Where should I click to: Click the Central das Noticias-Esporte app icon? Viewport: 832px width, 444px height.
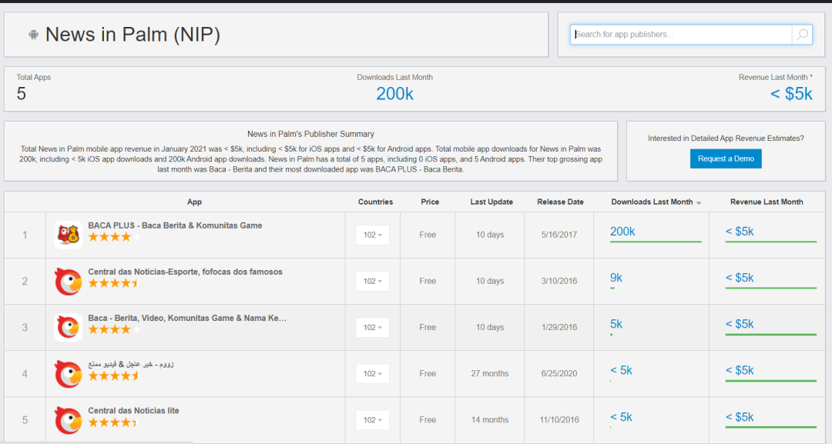tap(68, 281)
